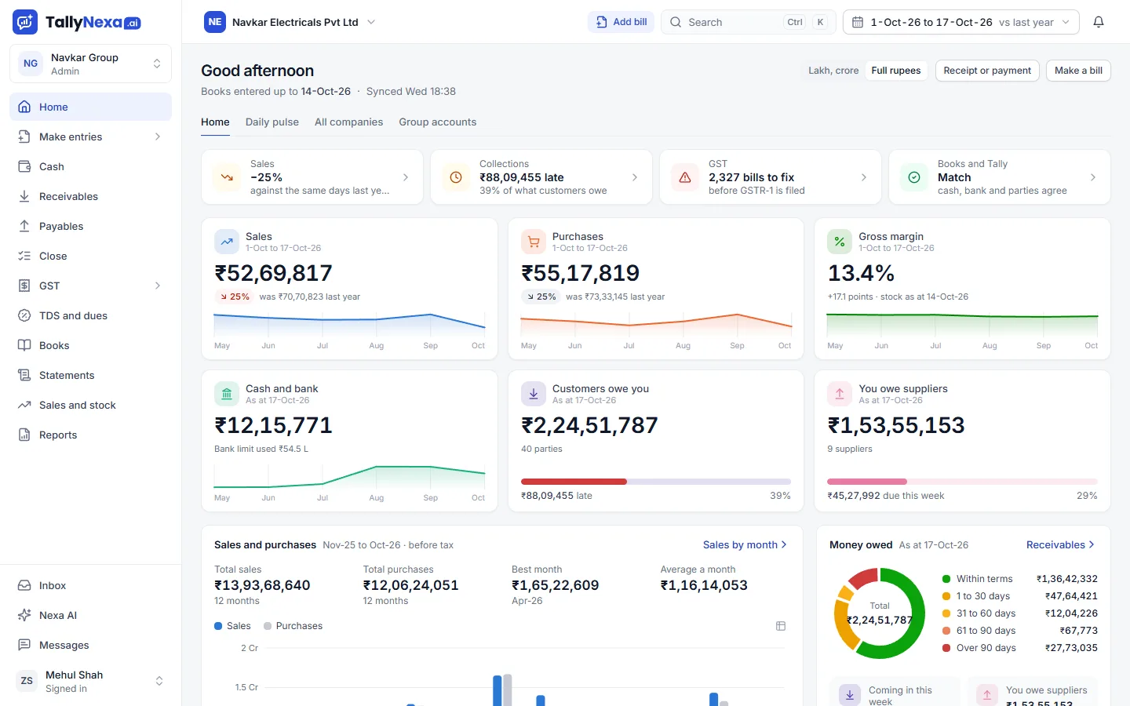Image resolution: width=1130 pixels, height=706 pixels.
Task: Select Home in the sidebar
Action: [x=91, y=107]
